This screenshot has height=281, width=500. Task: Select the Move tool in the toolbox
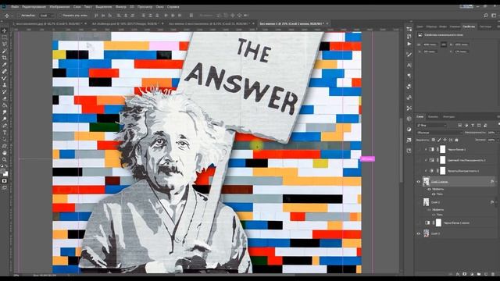pyautogui.click(x=5, y=30)
